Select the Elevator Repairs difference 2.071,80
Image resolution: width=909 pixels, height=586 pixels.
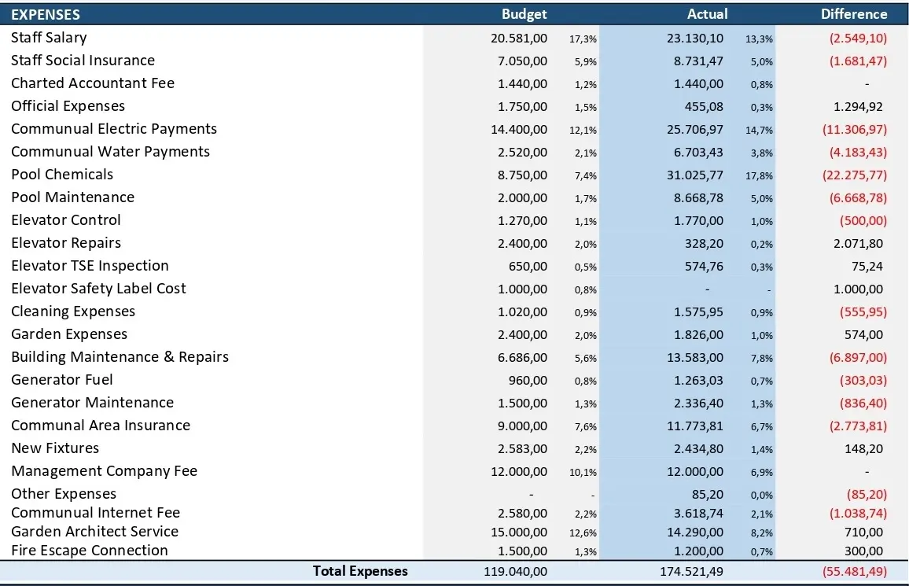(x=858, y=244)
